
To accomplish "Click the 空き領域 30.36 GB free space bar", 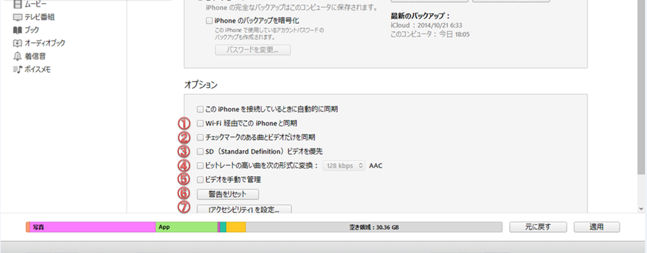I will coord(374,227).
